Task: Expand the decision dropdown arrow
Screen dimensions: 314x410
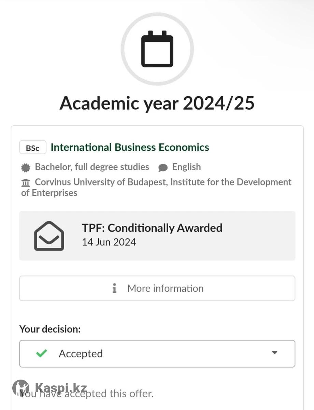Action: tap(274, 353)
